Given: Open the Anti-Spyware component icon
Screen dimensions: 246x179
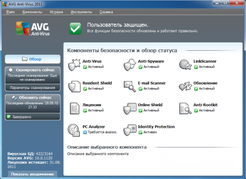Looking at the screenshot, I should (130, 65).
